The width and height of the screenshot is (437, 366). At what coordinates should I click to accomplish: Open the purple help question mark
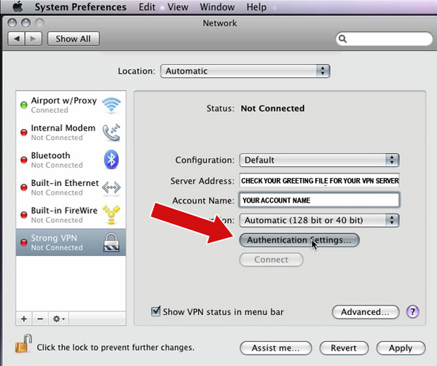click(x=412, y=312)
